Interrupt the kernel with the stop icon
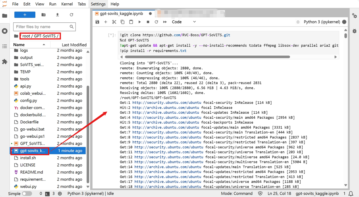 [148, 22]
